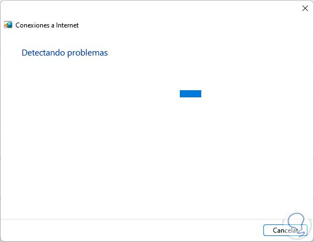Image resolution: width=314 pixels, height=242 pixels.
Task: Click the separator line above the Cancelar button
Action: pos(157,219)
